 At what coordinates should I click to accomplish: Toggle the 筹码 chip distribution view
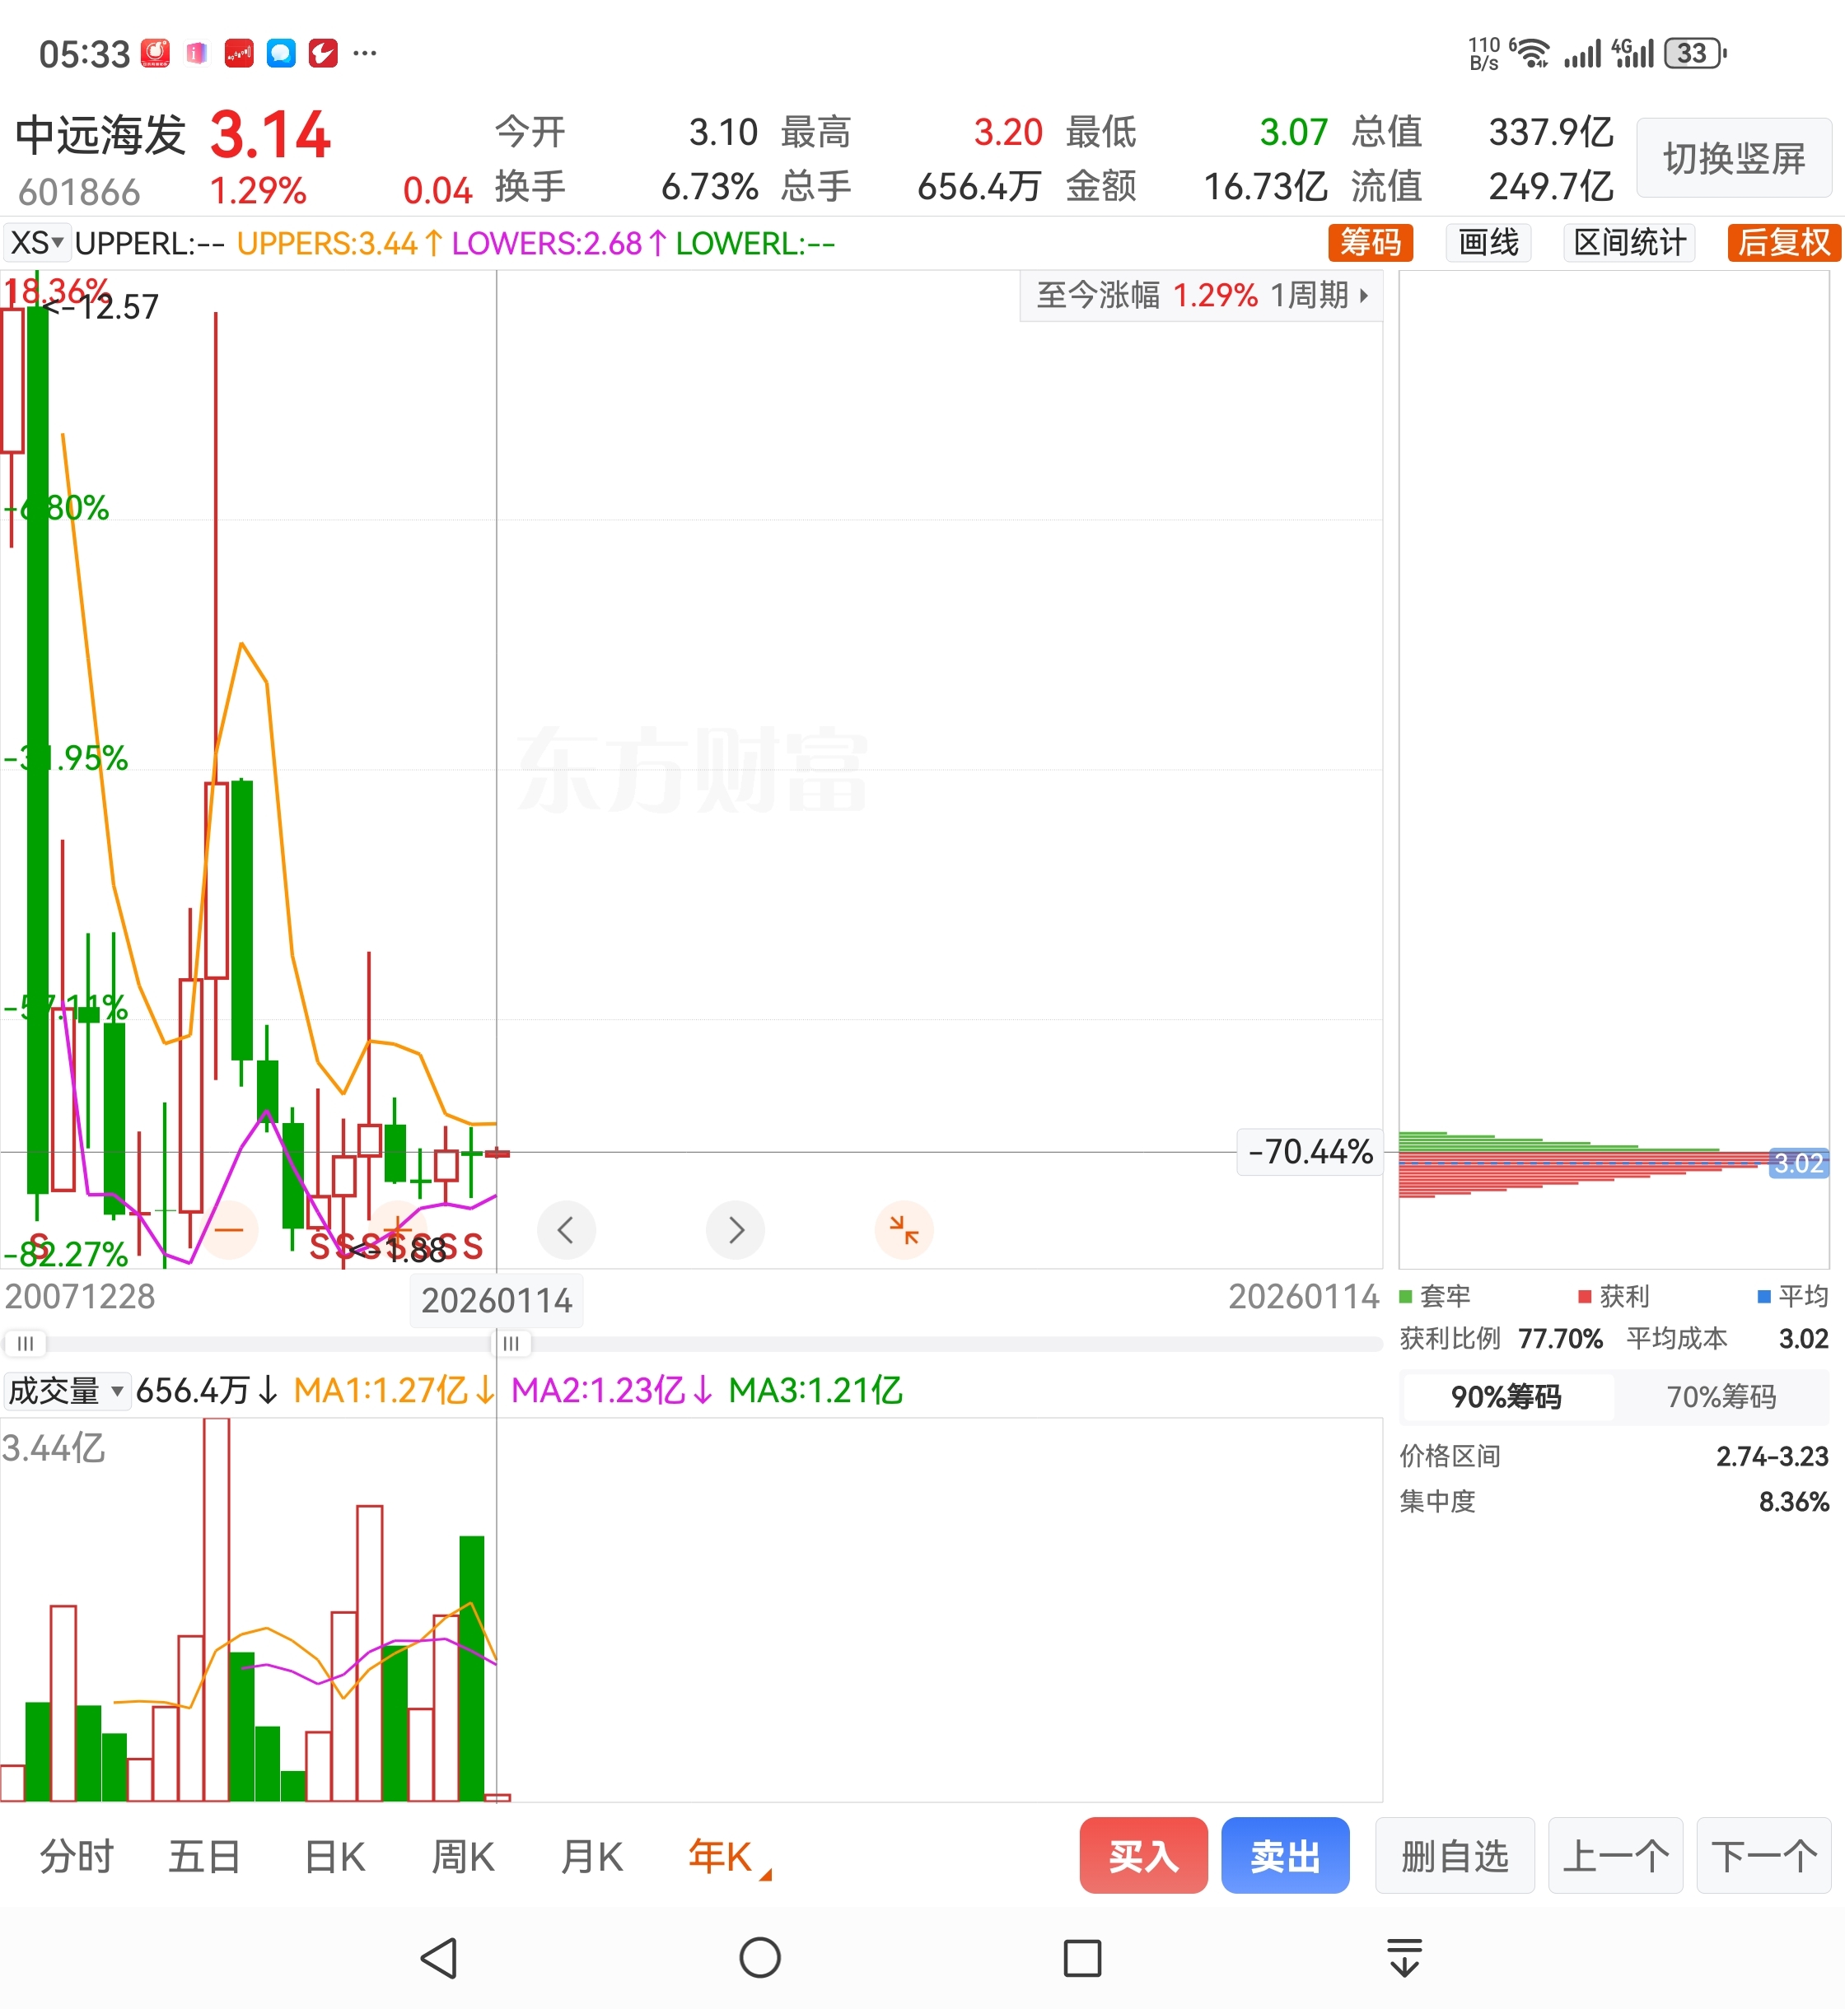1370,243
